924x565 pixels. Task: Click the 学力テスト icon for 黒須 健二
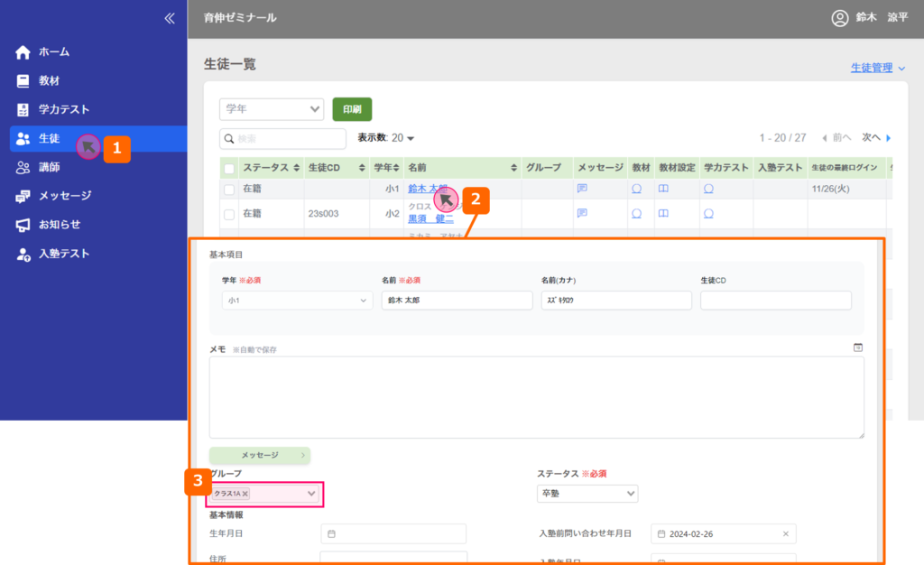pyautogui.click(x=708, y=214)
